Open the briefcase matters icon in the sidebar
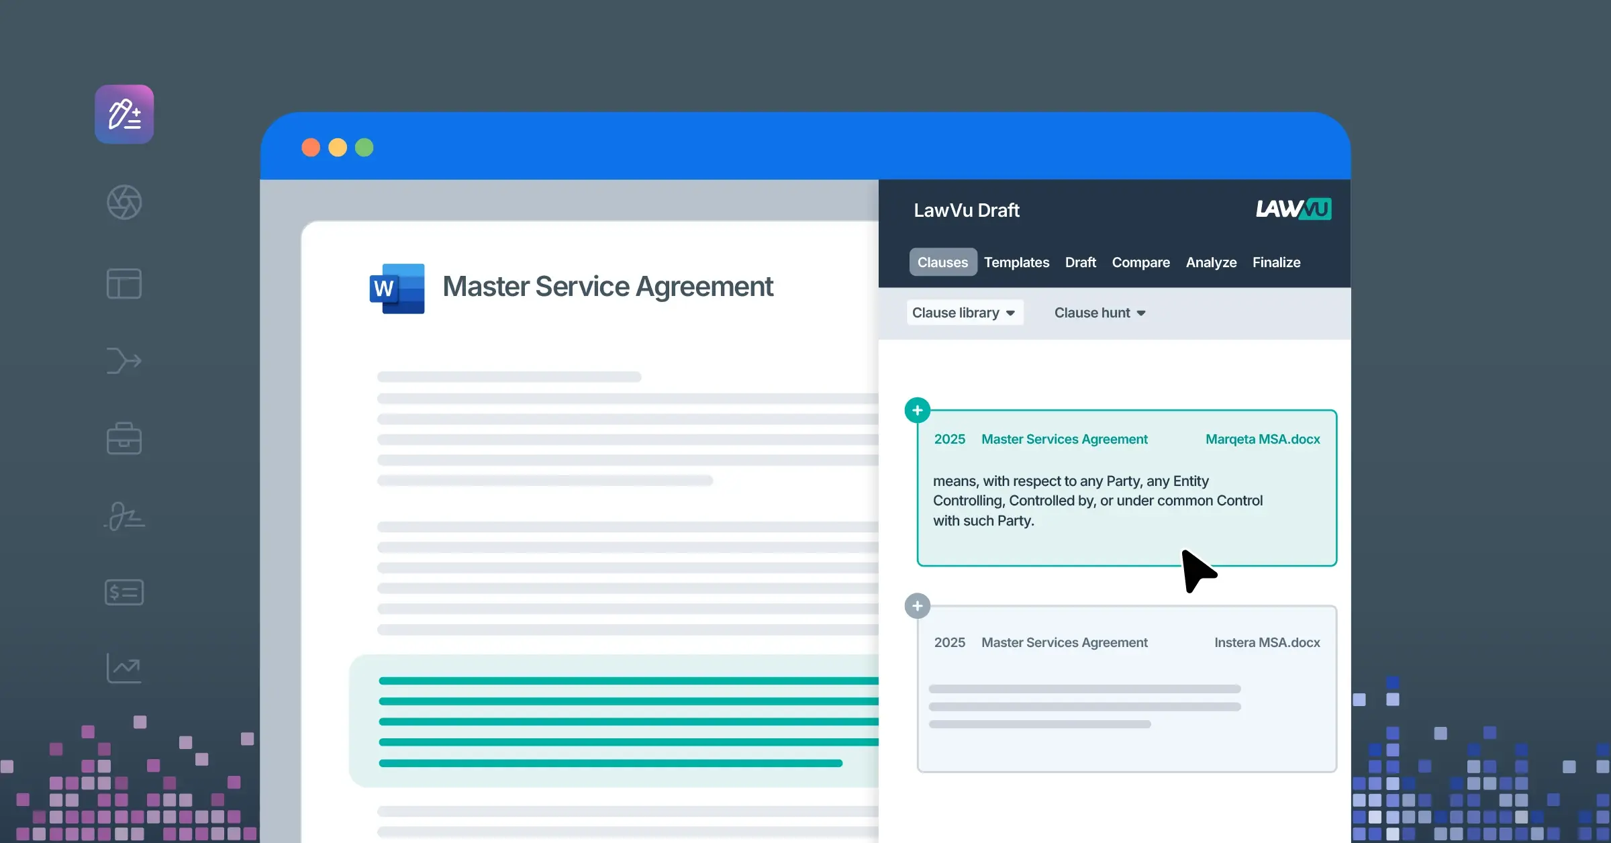Viewport: 1611px width, 843px height. [124, 438]
